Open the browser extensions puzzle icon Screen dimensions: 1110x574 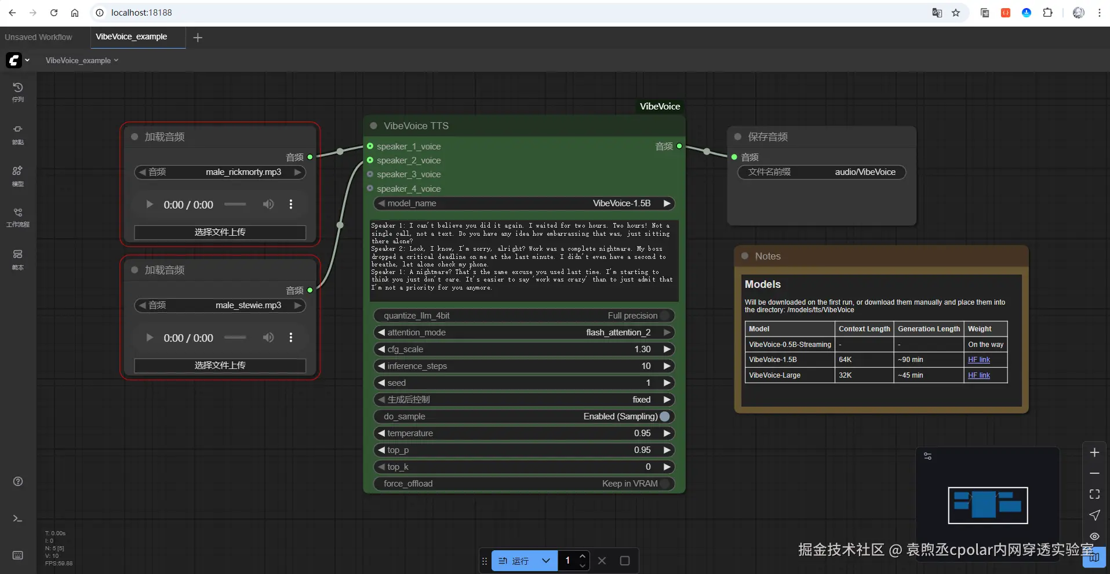pyautogui.click(x=1047, y=13)
